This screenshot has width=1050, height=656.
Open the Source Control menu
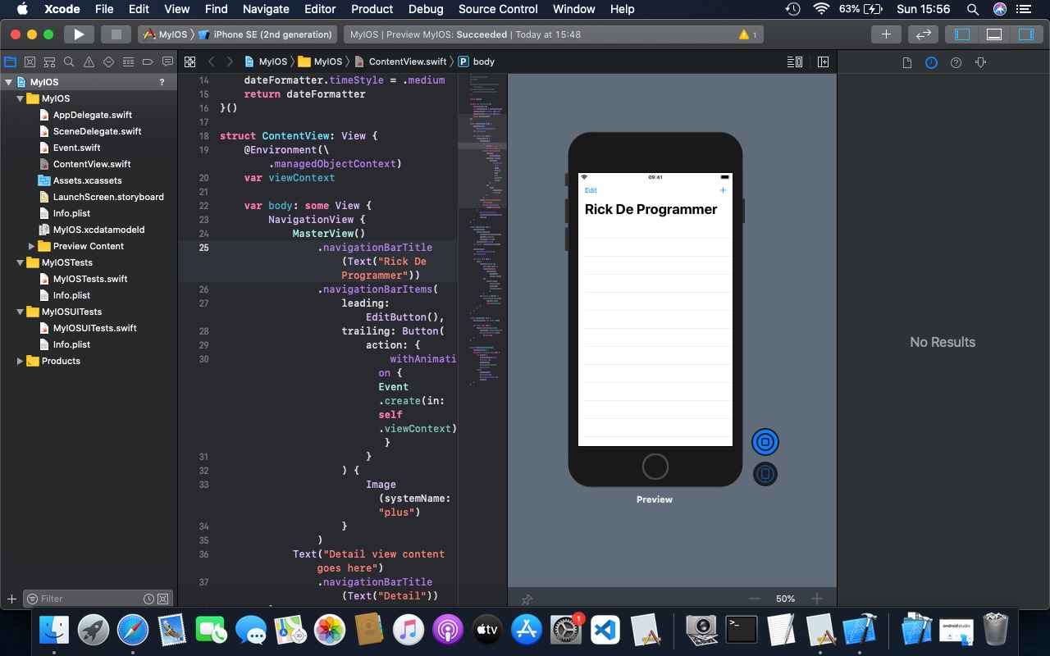click(x=498, y=9)
